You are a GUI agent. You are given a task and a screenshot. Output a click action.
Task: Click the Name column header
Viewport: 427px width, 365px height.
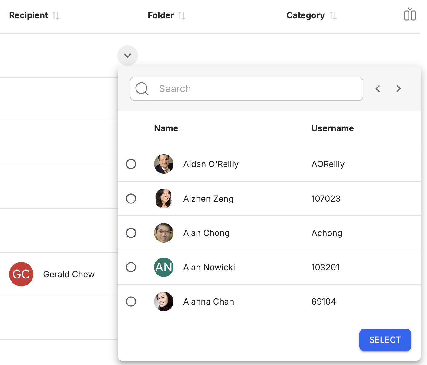(x=166, y=128)
